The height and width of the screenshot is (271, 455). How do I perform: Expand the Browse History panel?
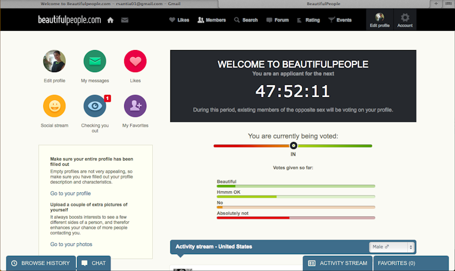(41, 263)
